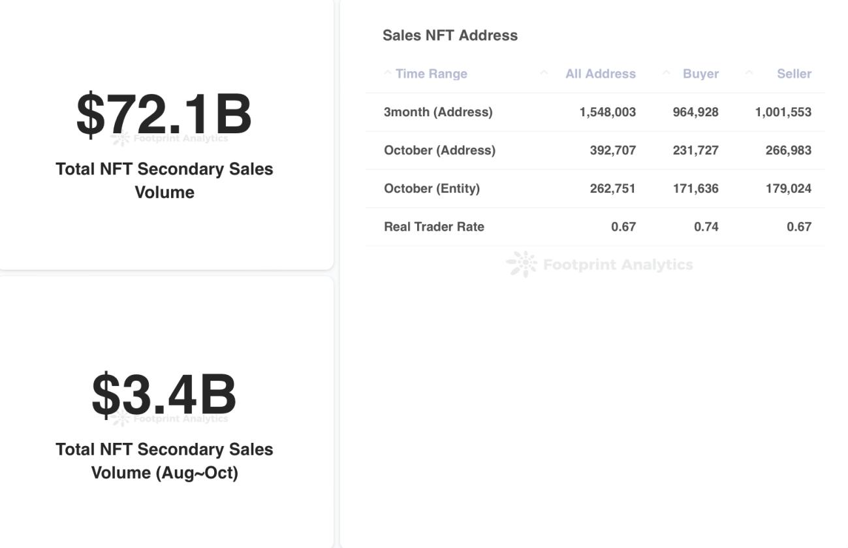Click the $72.1B total sales figure
The height and width of the screenshot is (548, 848).
pos(164,114)
